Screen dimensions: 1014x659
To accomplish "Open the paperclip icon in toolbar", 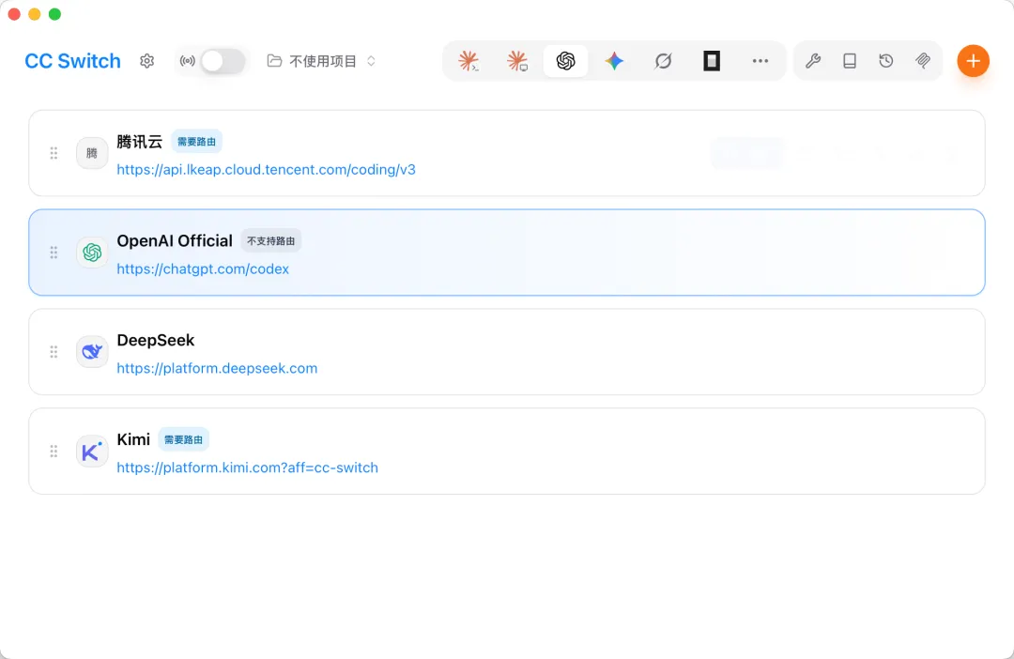I will click(x=923, y=61).
